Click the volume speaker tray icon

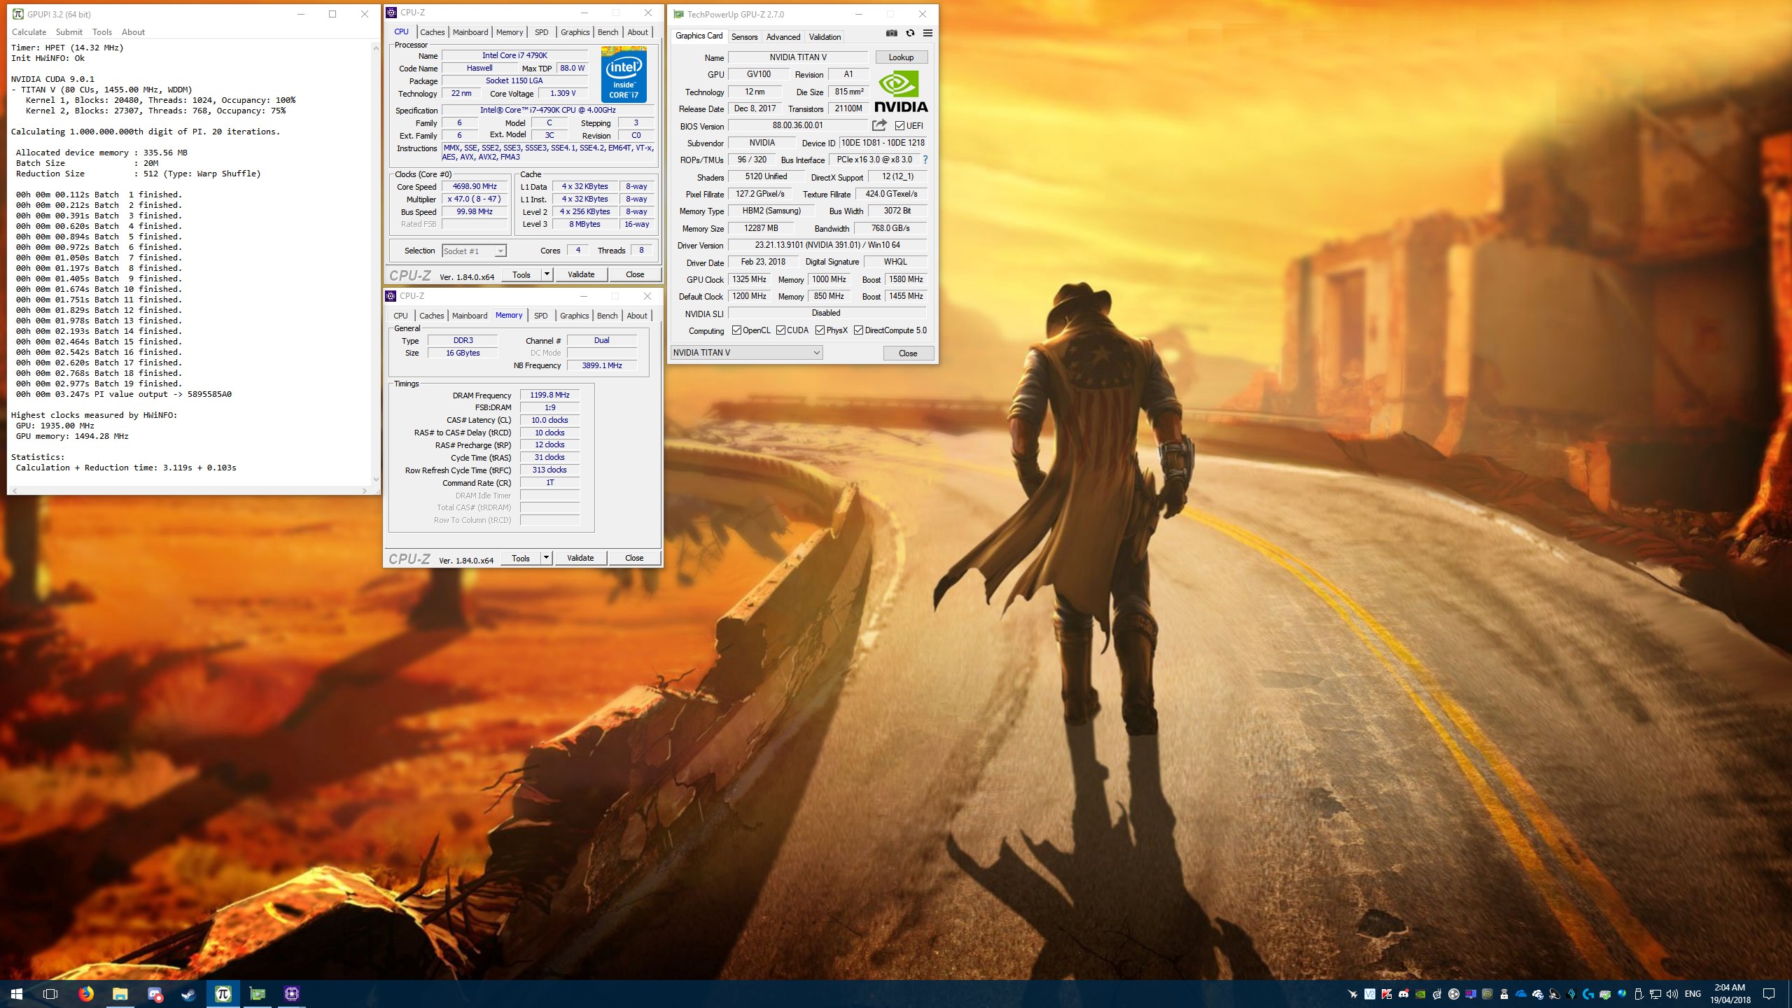click(x=1672, y=994)
